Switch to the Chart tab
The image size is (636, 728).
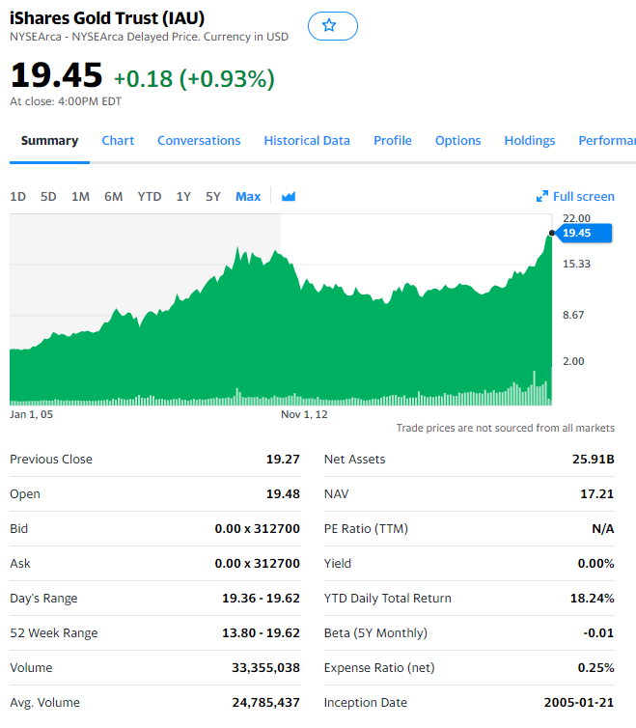(118, 141)
